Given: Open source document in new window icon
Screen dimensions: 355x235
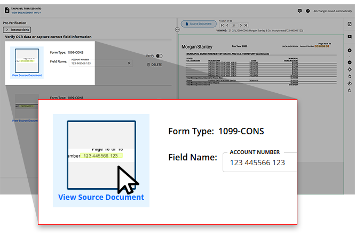Looking at the screenshot, I should pyautogui.click(x=350, y=24).
